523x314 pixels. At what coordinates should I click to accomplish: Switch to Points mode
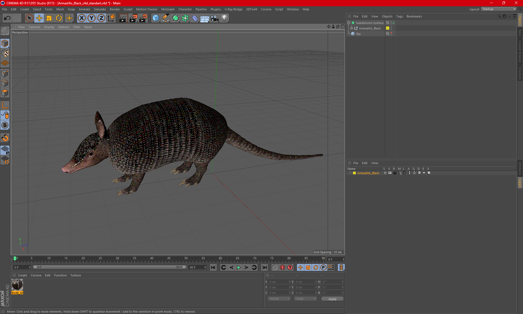[5, 73]
